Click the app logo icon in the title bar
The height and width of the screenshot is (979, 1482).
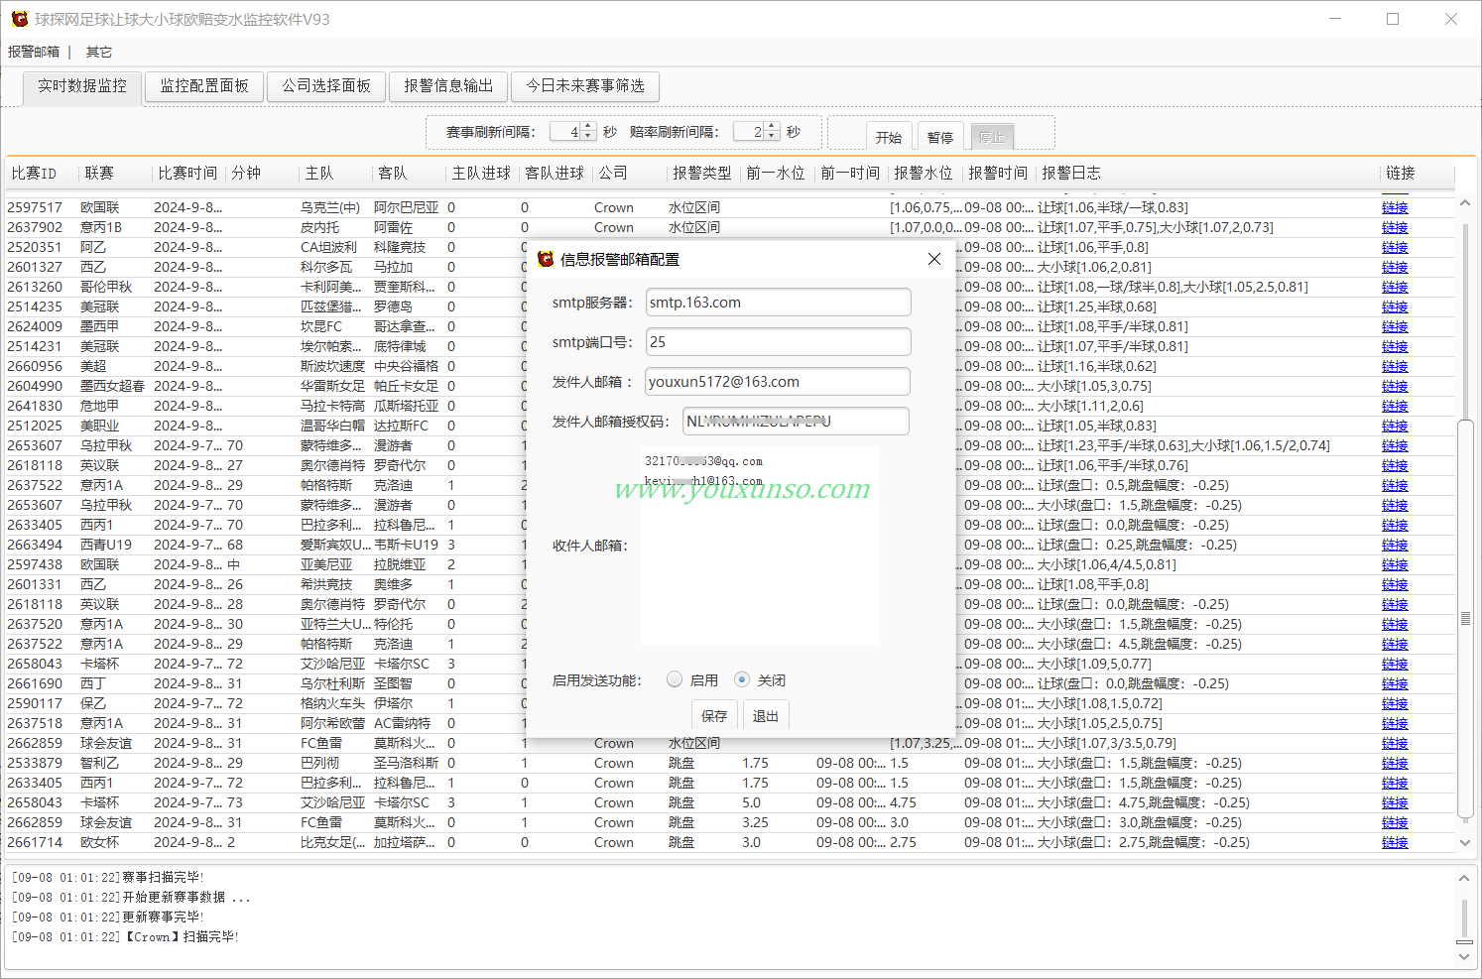pos(20,19)
